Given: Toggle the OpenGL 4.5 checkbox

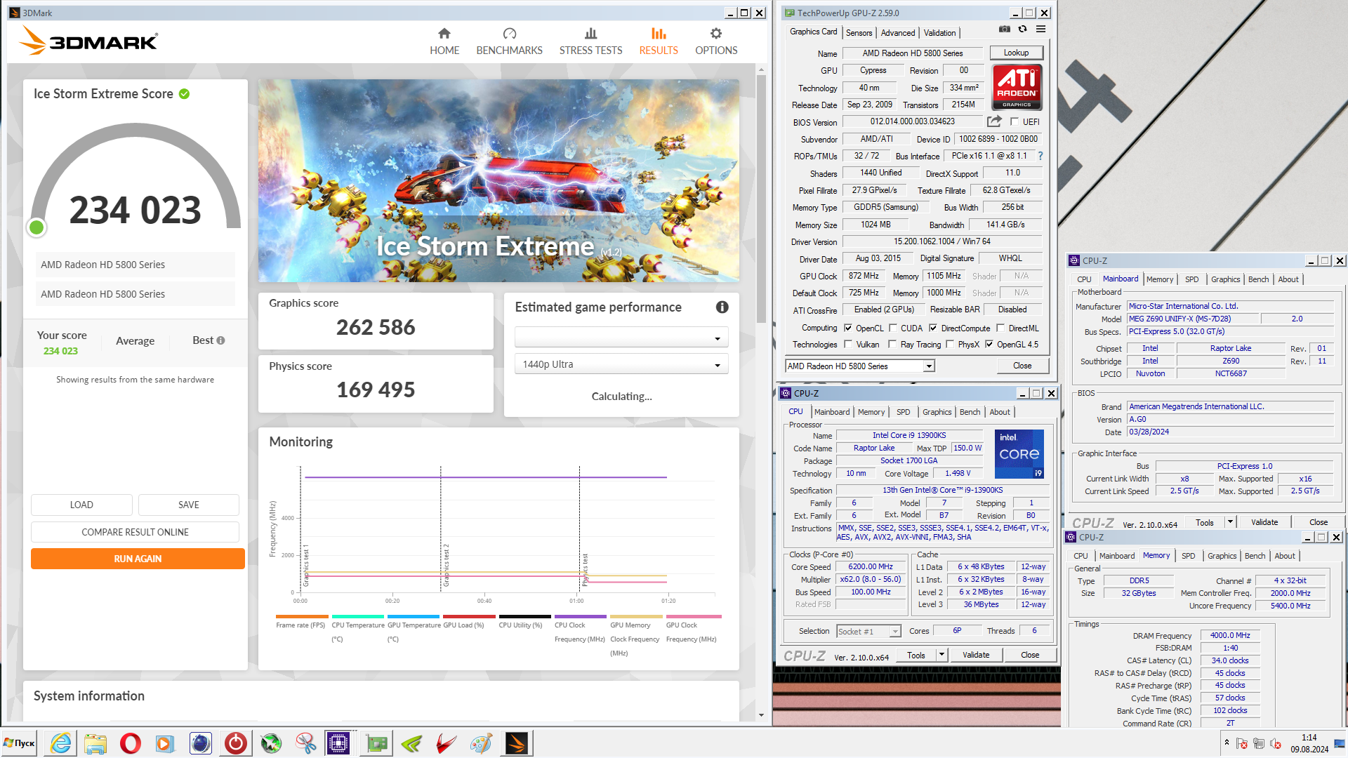Looking at the screenshot, I should pos(989,344).
